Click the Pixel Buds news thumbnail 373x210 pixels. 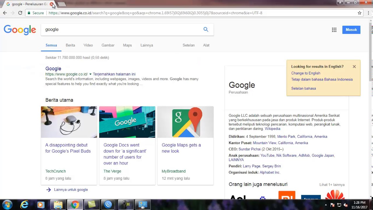(69, 122)
